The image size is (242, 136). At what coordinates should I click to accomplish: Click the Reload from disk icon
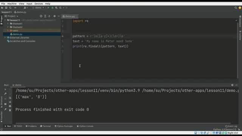click(10, 8)
